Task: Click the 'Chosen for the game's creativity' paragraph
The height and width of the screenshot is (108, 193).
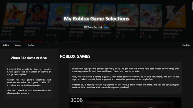Action: tap(29, 82)
